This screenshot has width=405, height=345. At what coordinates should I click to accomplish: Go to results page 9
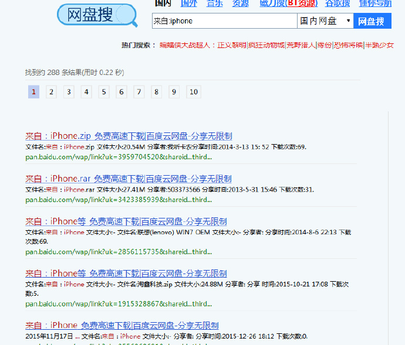point(174,92)
